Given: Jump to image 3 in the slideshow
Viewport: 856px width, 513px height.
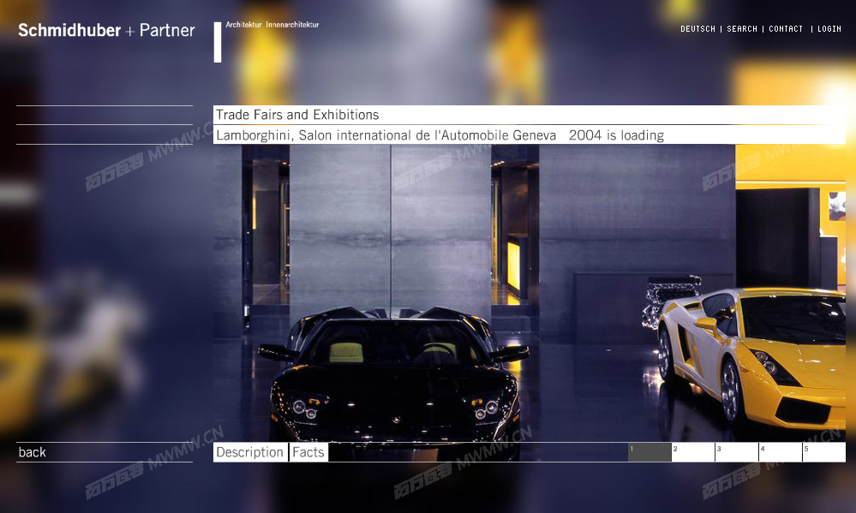Looking at the screenshot, I should (737, 452).
